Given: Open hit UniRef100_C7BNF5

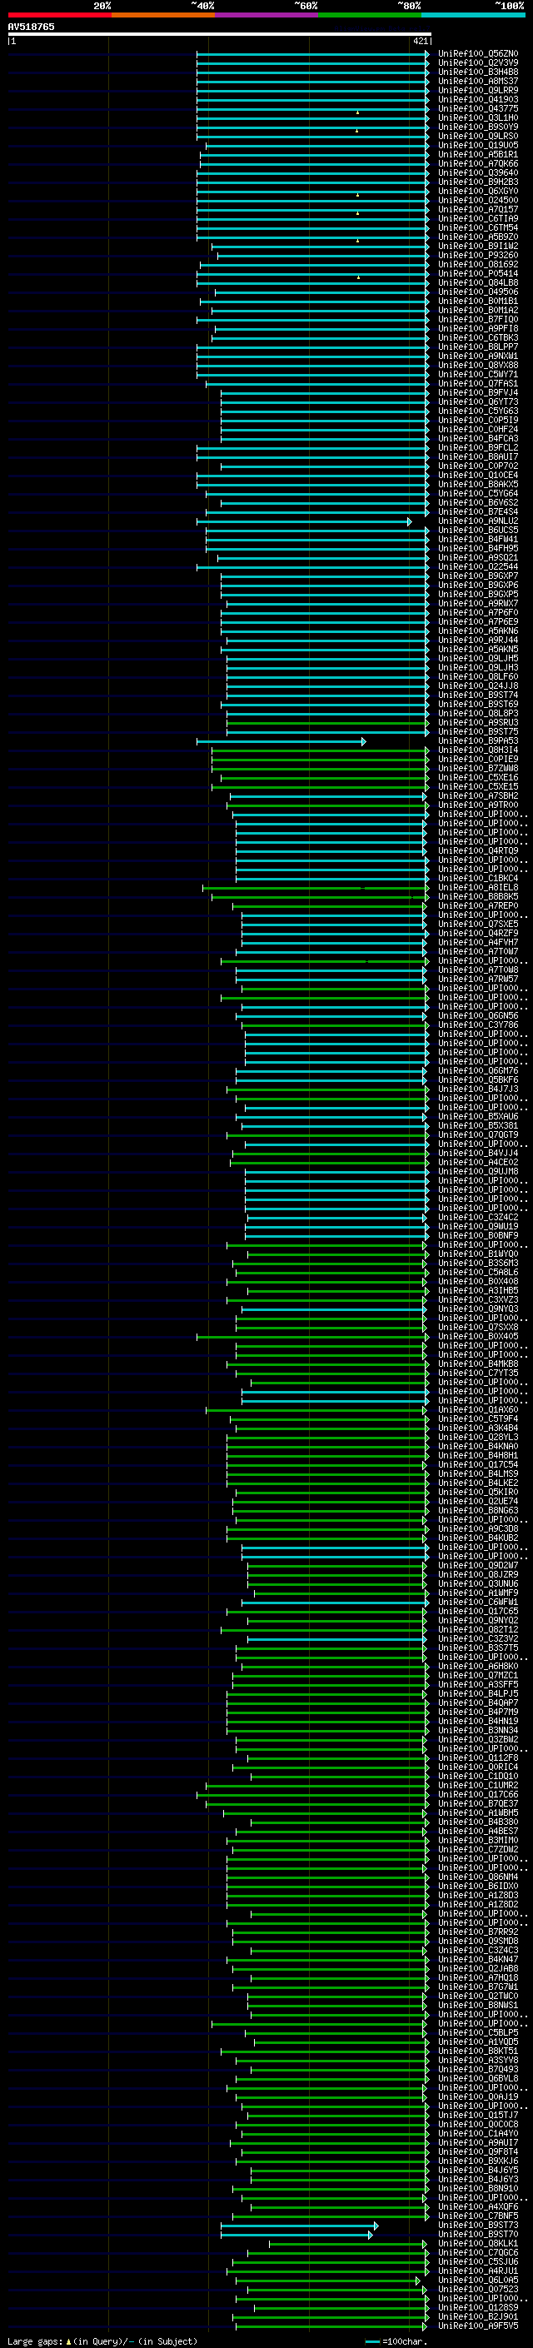Looking at the screenshot, I should pos(478,2216).
